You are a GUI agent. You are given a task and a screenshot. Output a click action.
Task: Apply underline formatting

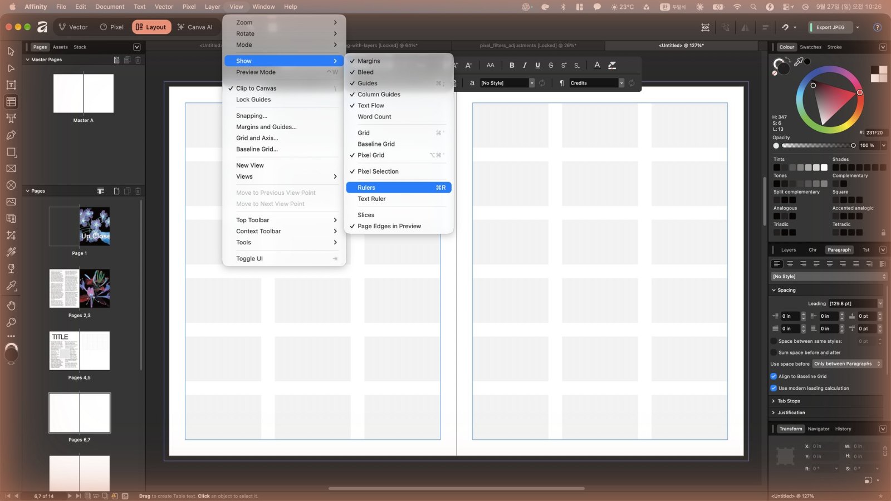tap(537, 65)
